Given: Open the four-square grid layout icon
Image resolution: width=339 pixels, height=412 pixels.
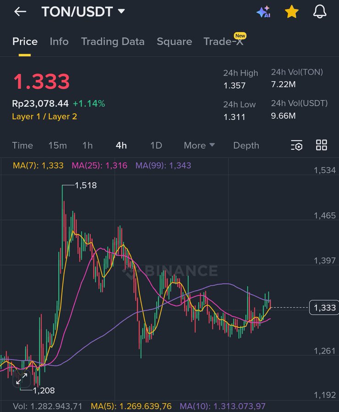Looking at the screenshot, I should tap(322, 145).
